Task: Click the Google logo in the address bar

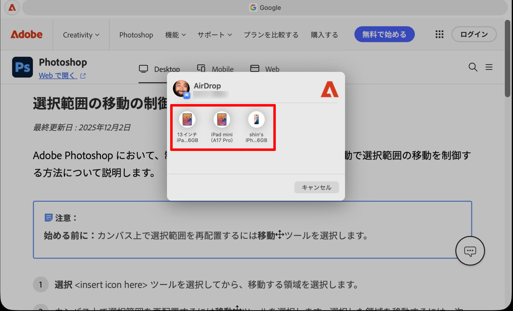Action: click(253, 7)
